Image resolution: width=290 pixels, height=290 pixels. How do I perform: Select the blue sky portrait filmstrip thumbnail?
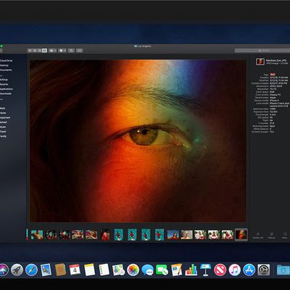click(x=173, y=235)
